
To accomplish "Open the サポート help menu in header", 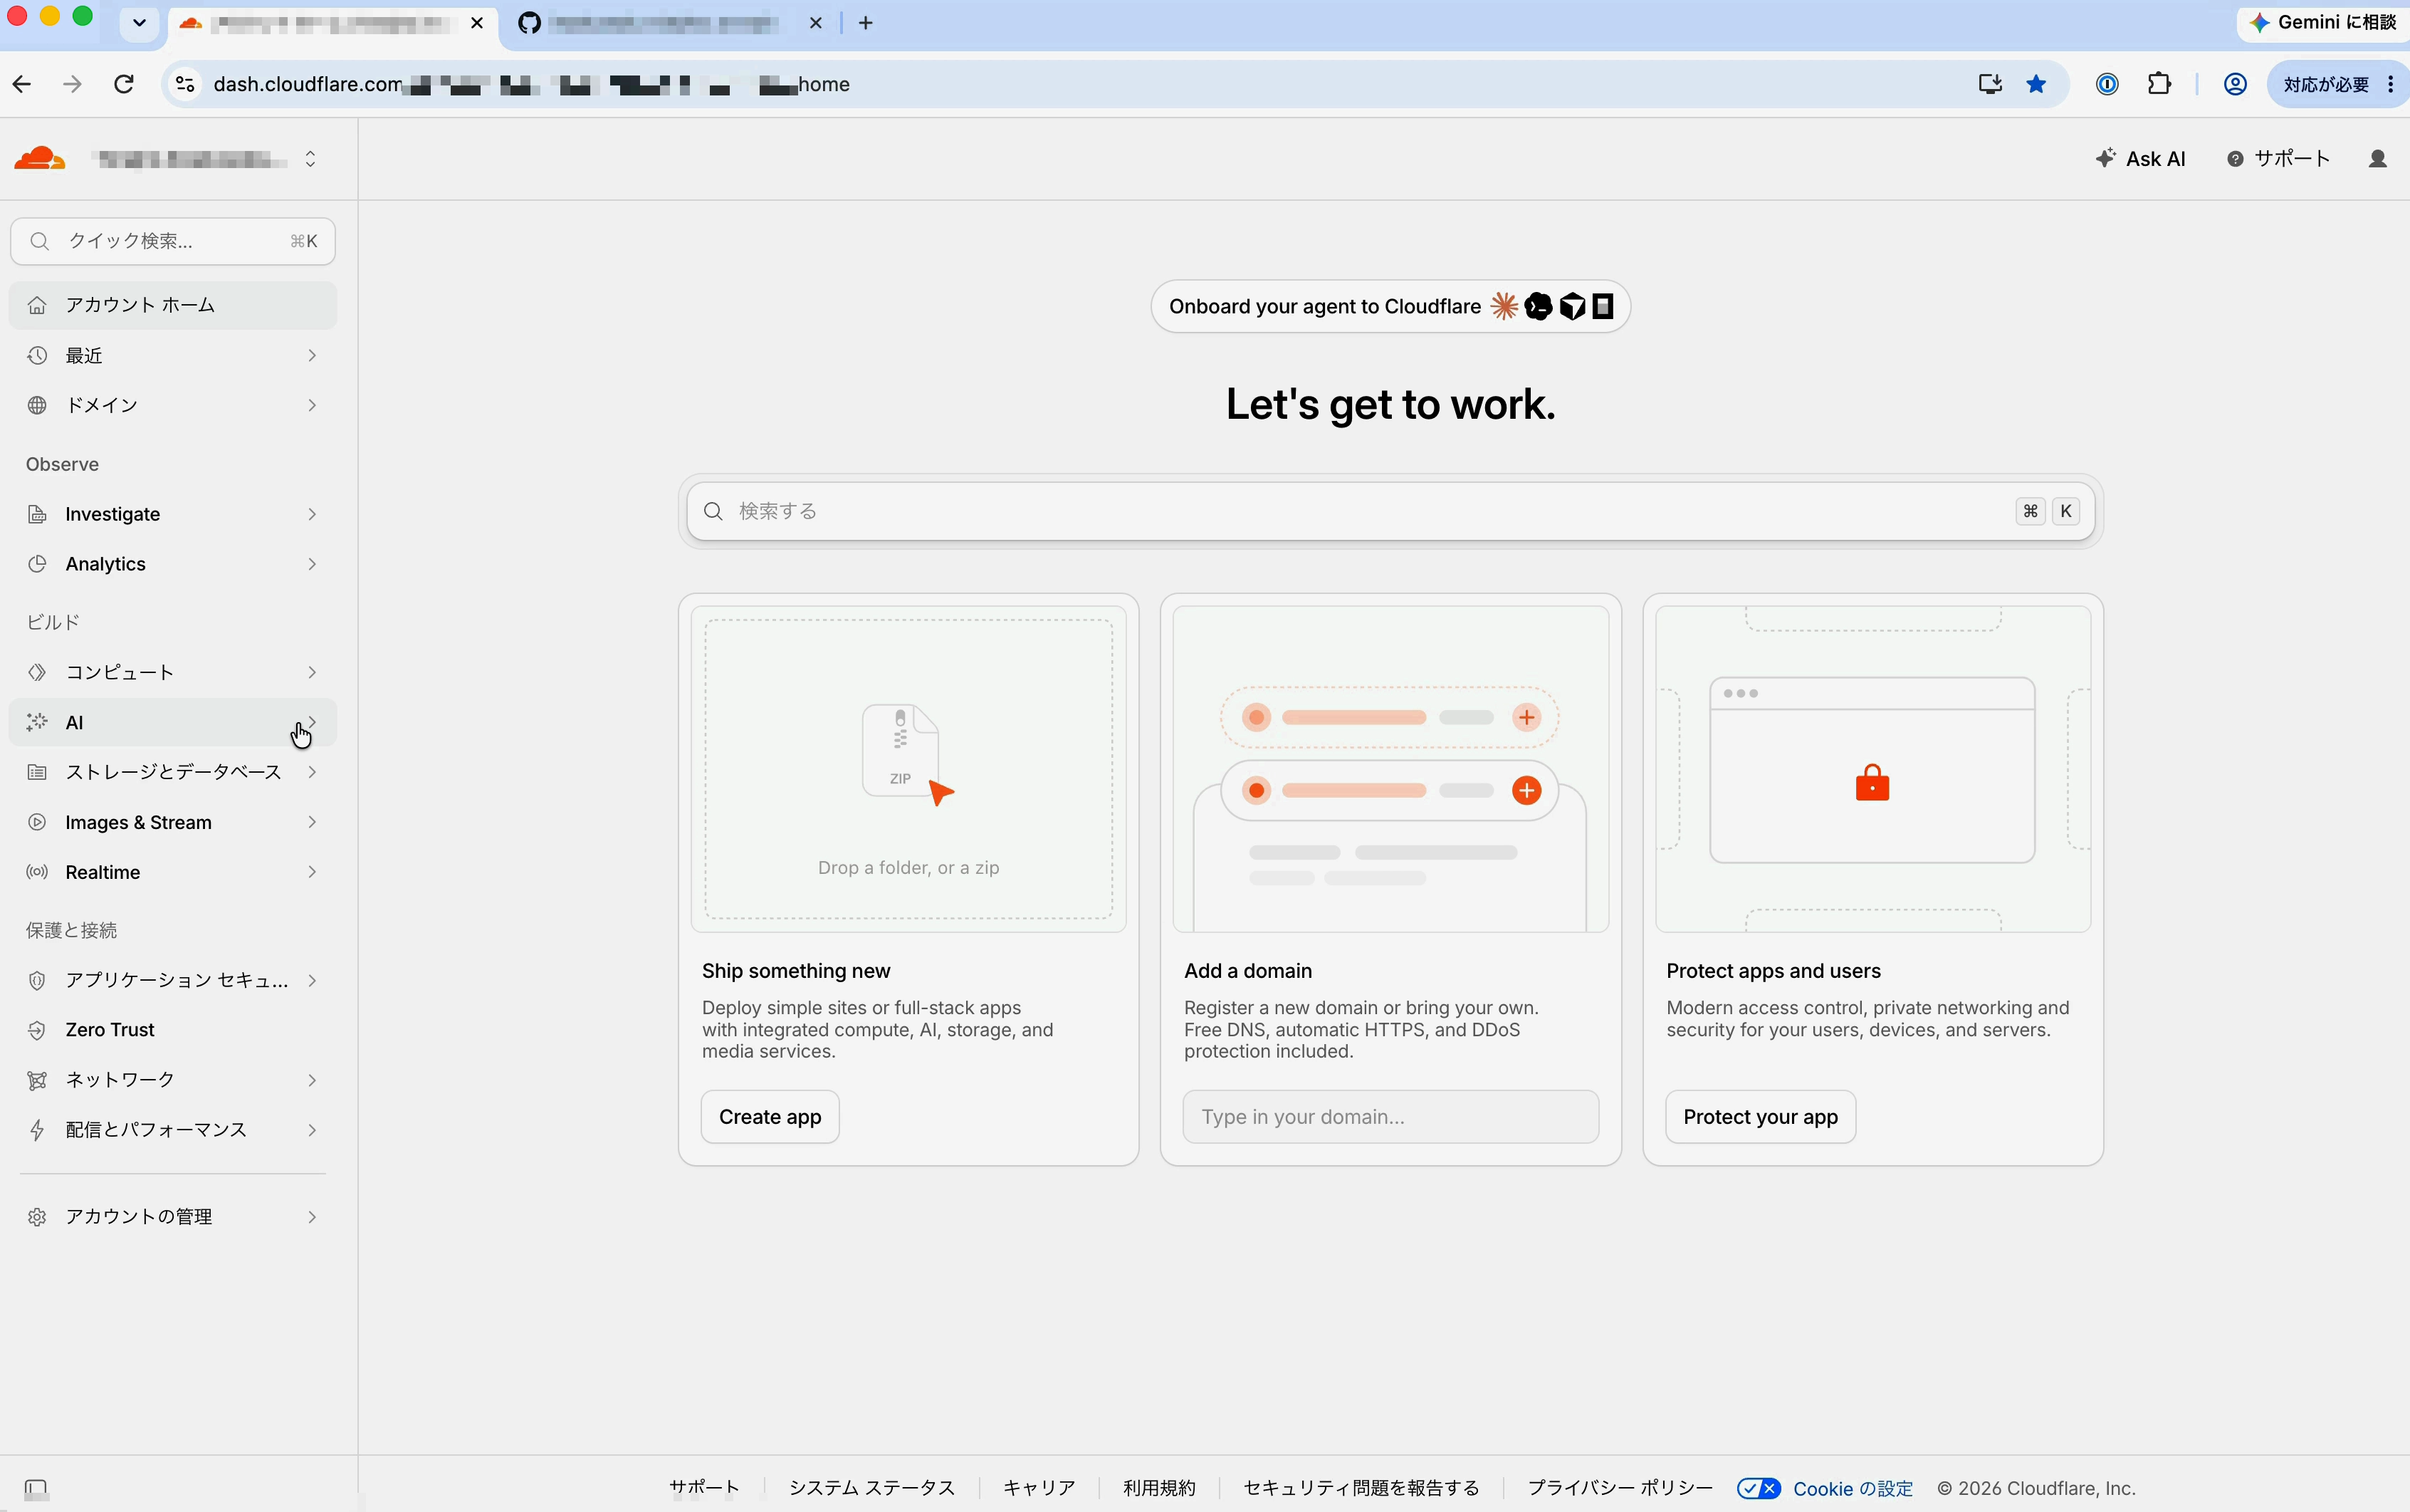I will [x=2279, y=159].
